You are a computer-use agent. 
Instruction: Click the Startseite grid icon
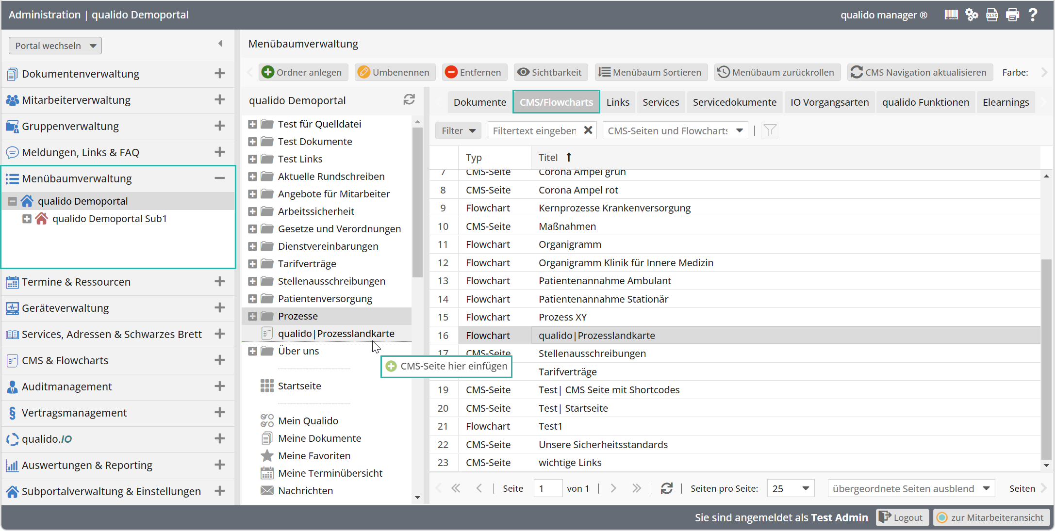point(267,386)
